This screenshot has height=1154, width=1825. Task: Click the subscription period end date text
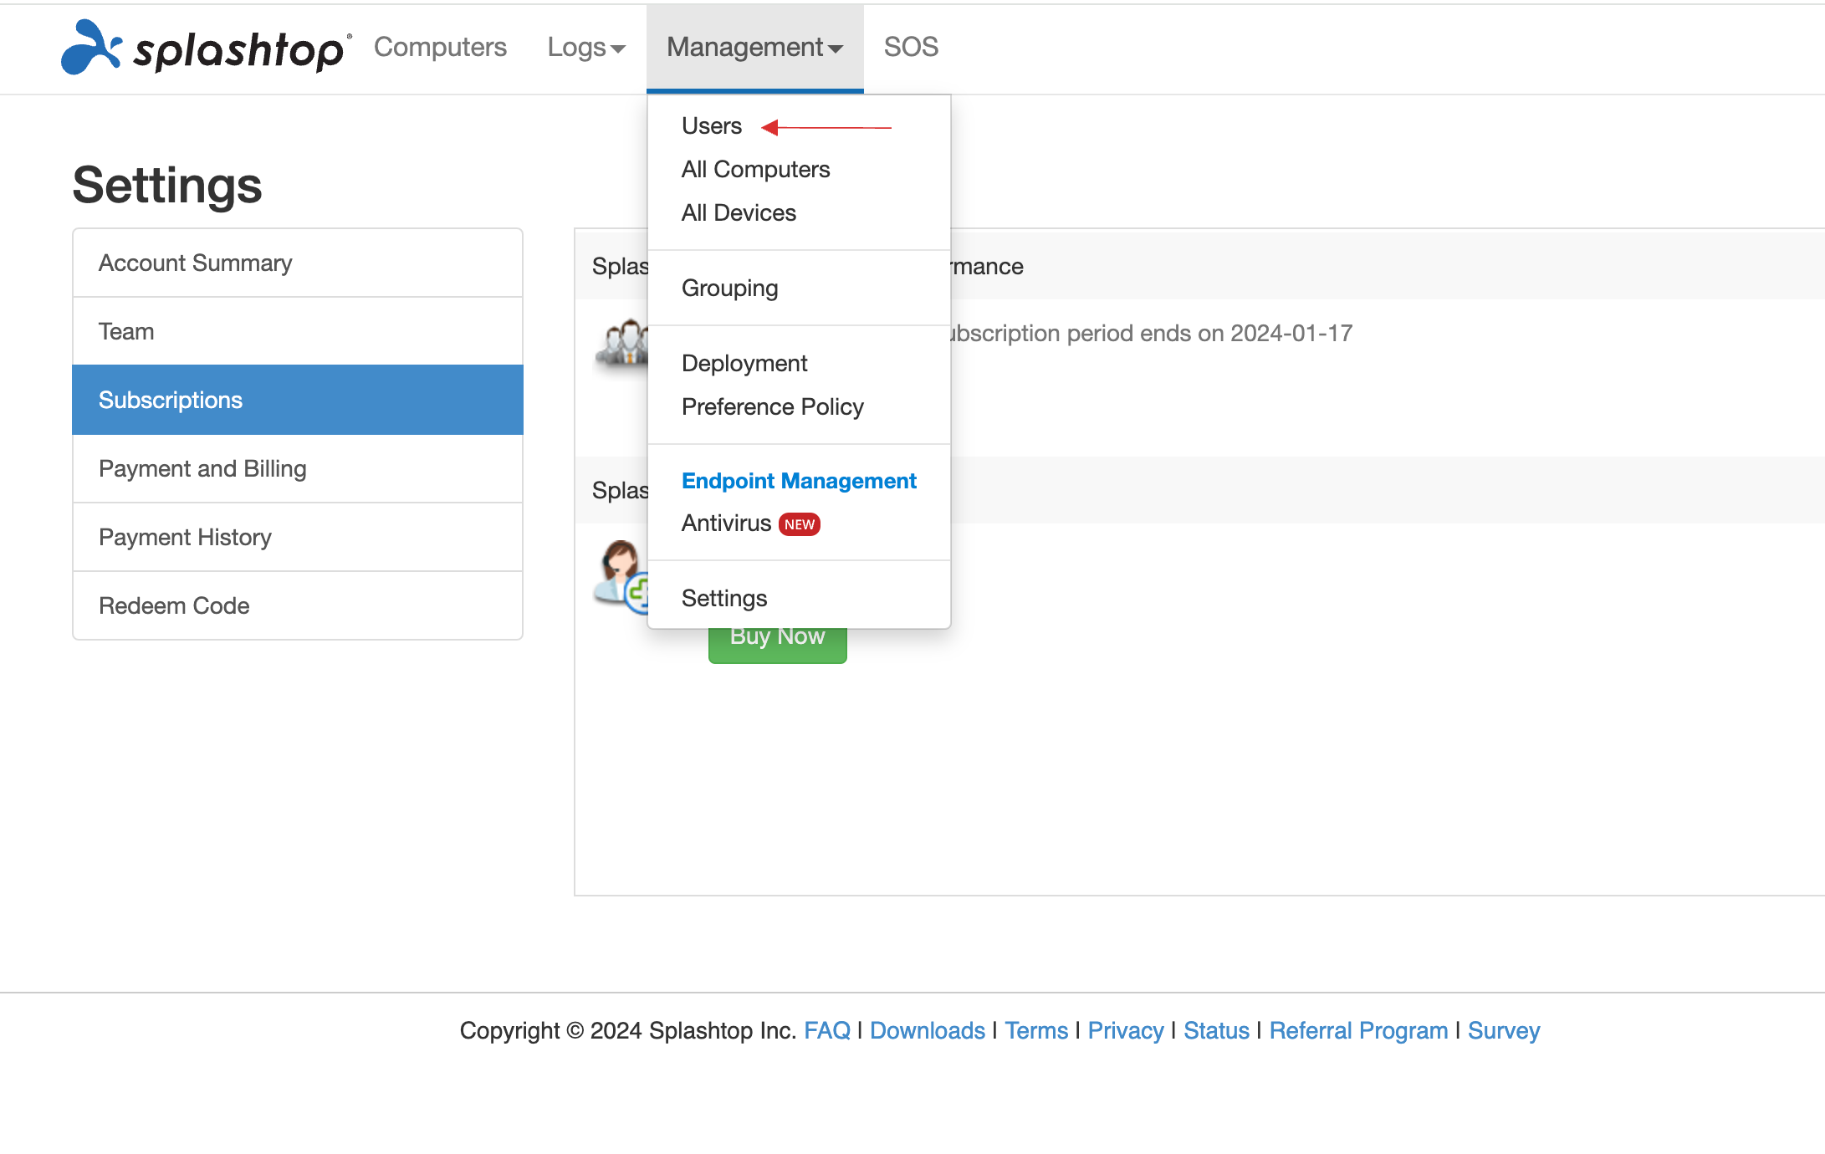1152,333
